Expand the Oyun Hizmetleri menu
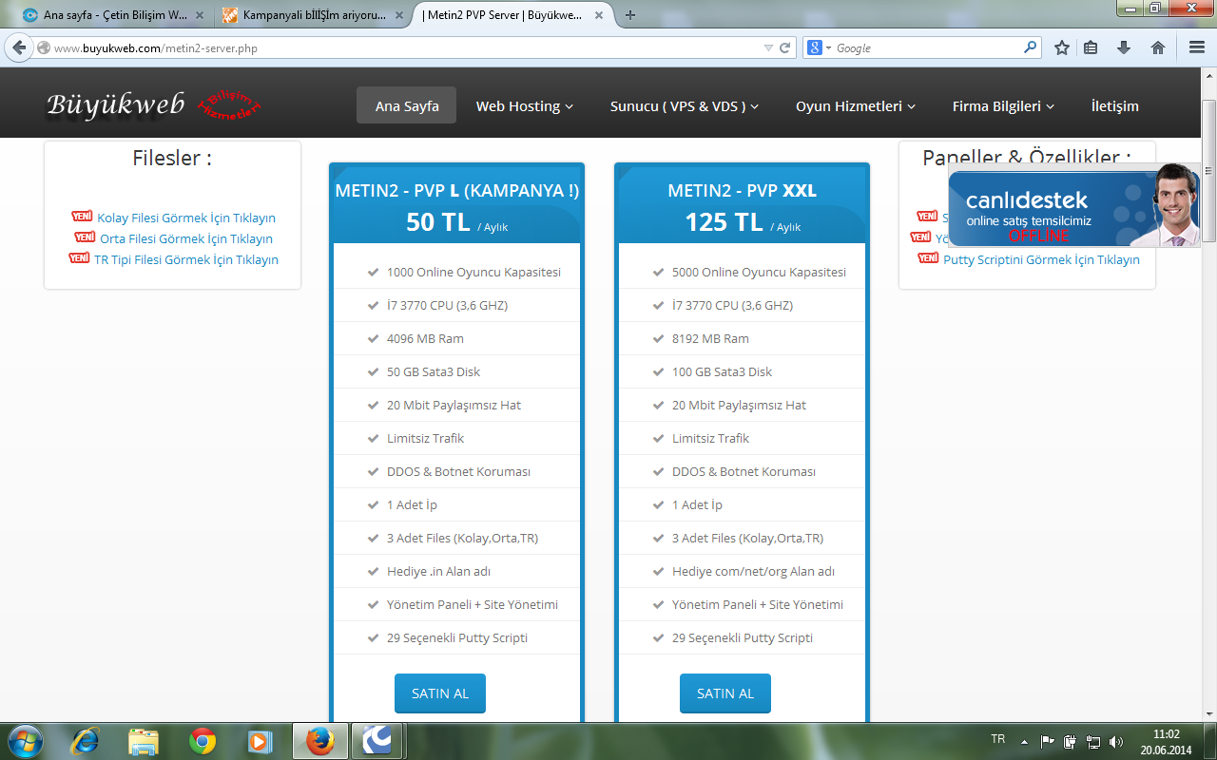This screenshot has width=1217, height=760. click(856, 106)
